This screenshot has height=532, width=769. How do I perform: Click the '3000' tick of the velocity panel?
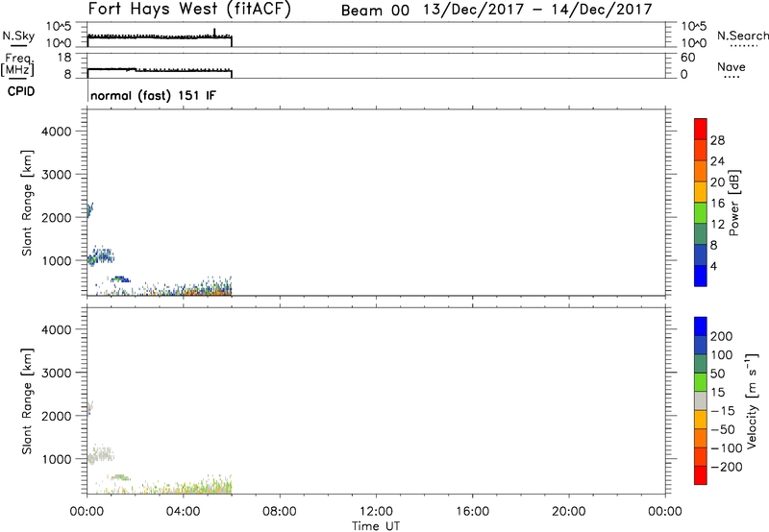57,373
